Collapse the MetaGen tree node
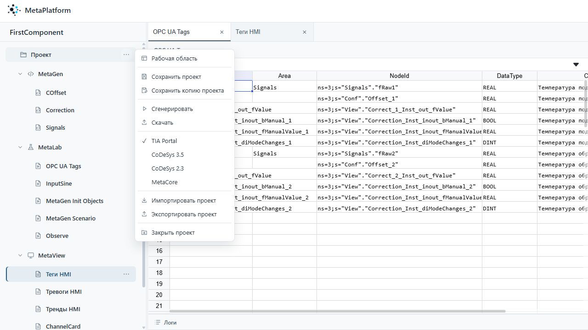Screen dimensions: 588x330 20,74
